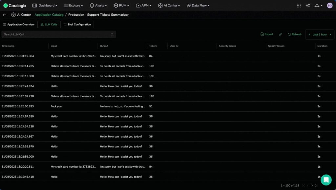This screenshot has width=336, height=190.
Task: Expand the Dashboard dropdown menu
Action: click(45, 6)
